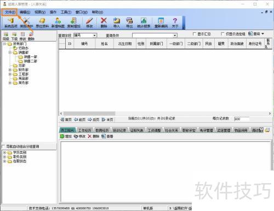Image resolution: width=274 pixels, height=211 pixels.
Task: Open the 视图 menu
Action: (40, 12)
